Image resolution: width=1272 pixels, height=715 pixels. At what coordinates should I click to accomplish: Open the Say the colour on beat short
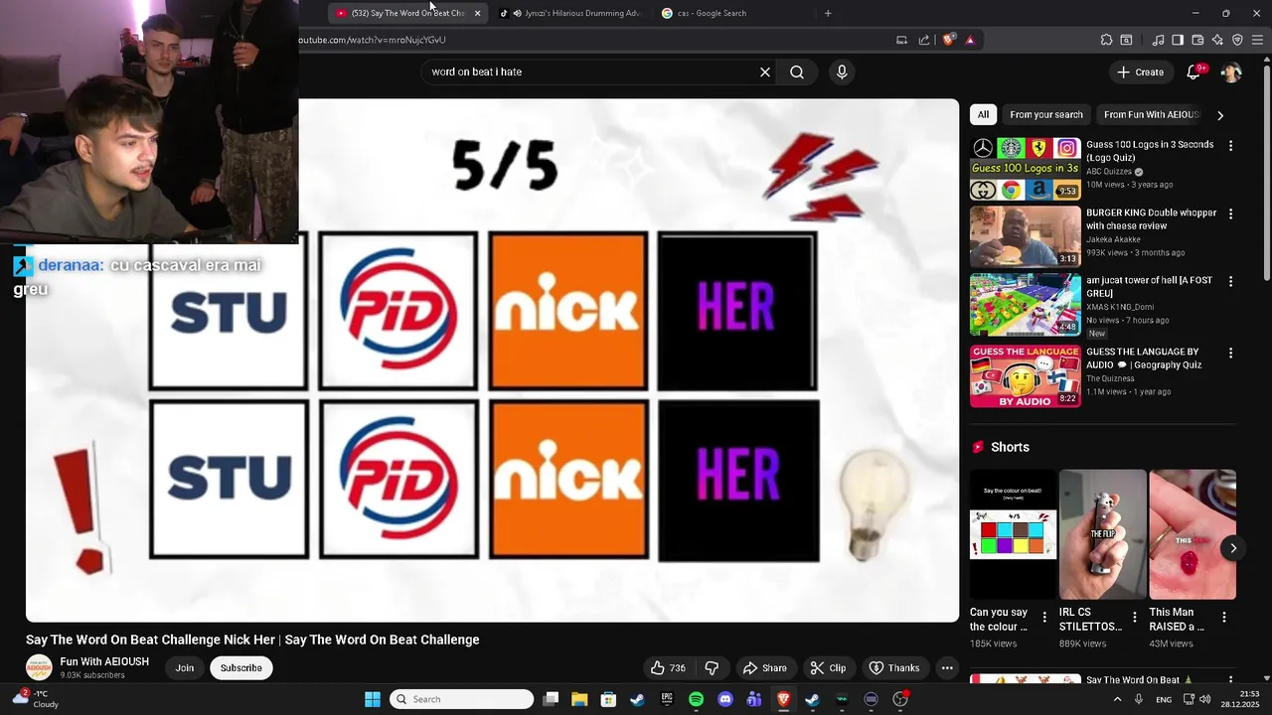[x=1014, y=534]
